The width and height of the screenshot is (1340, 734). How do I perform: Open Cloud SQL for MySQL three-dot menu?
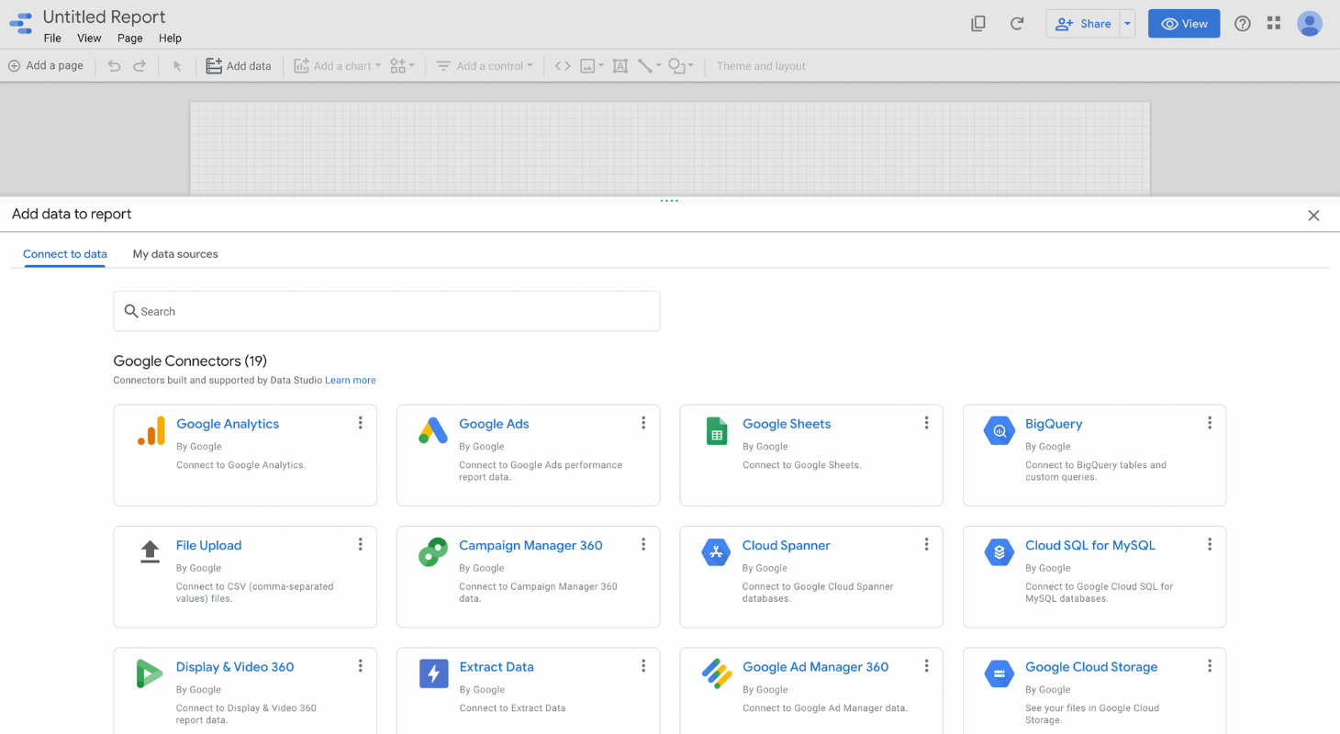[x=1210, y=544]
